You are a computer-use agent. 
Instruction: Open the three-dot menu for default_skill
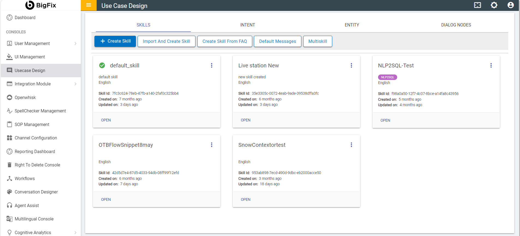point(212,65)
